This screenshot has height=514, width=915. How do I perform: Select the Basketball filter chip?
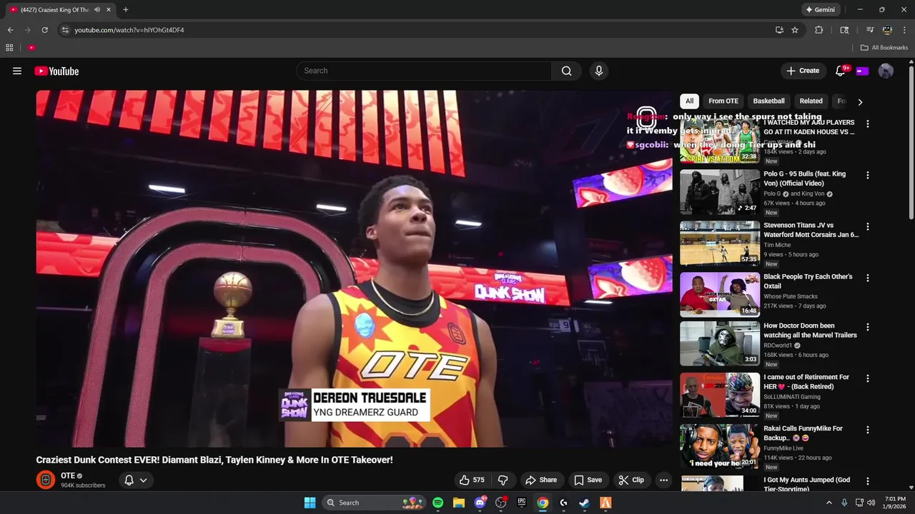[769, 101]
